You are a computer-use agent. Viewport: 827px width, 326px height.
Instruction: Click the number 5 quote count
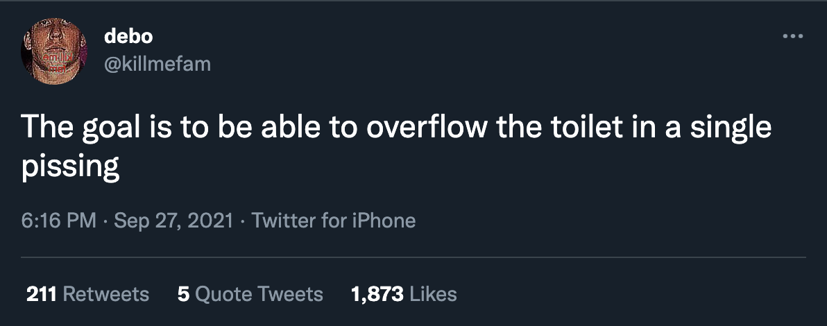coord(183,294)
